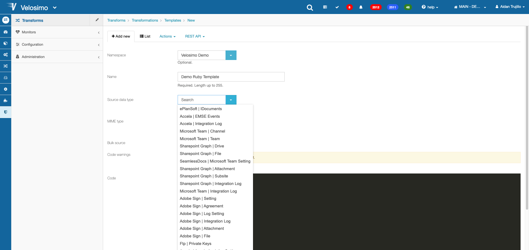Click the pin sidebar icon

pos(97,20)
